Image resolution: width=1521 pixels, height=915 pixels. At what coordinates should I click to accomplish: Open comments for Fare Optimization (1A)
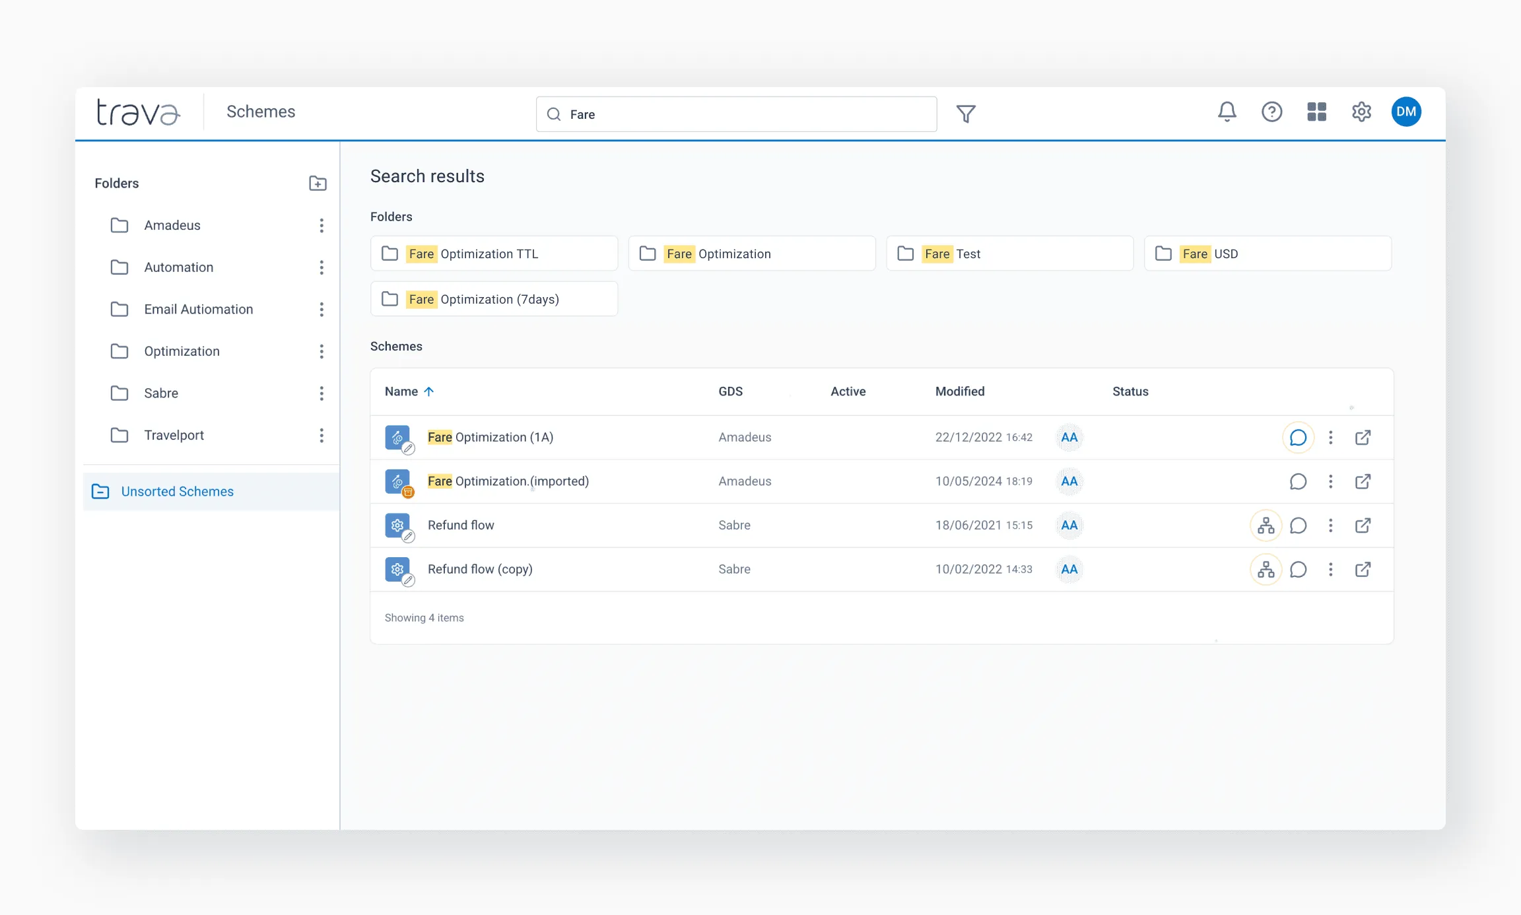coord(1298,437)
